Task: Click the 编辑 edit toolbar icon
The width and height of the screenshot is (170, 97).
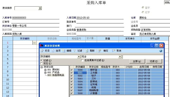Action: tap(64, 51)
